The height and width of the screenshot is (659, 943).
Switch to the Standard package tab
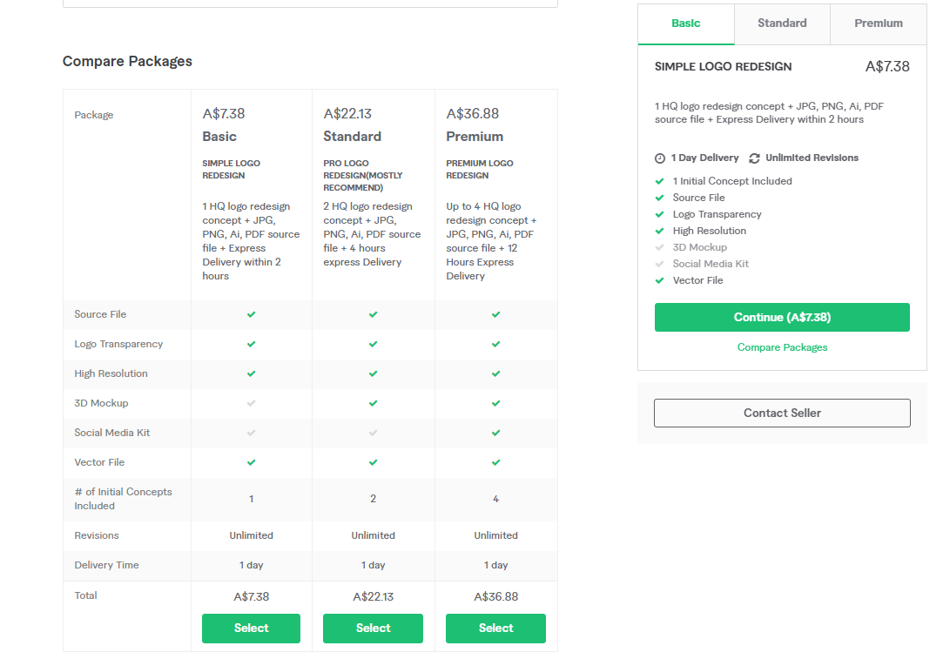[782, 24]
